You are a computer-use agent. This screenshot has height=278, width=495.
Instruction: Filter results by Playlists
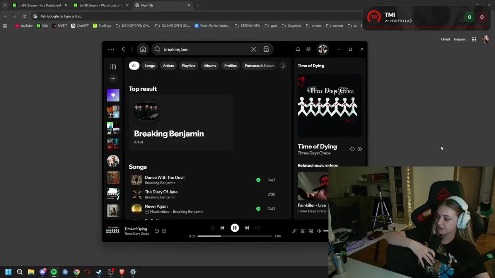(189, 66)
